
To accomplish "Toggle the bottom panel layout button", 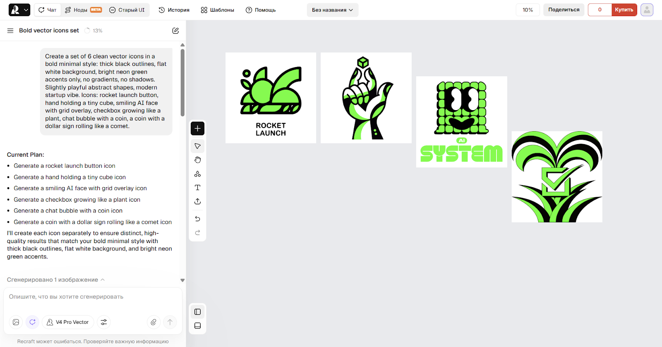I will (x=197, y=326).
